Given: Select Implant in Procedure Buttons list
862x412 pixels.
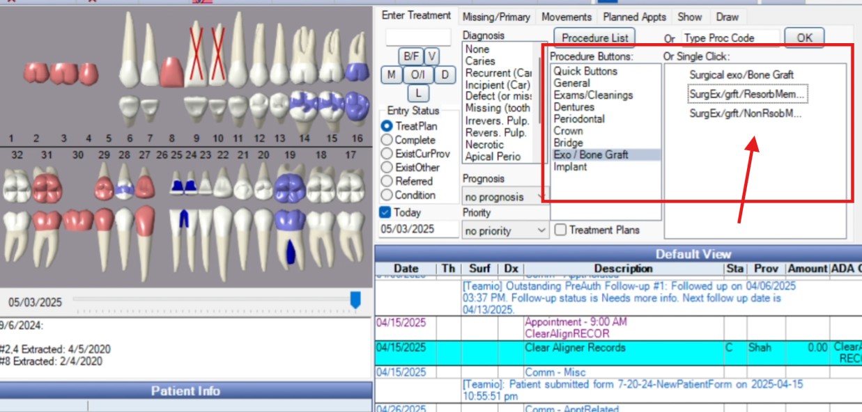Looking at the screenshot, I should (570, 167).
